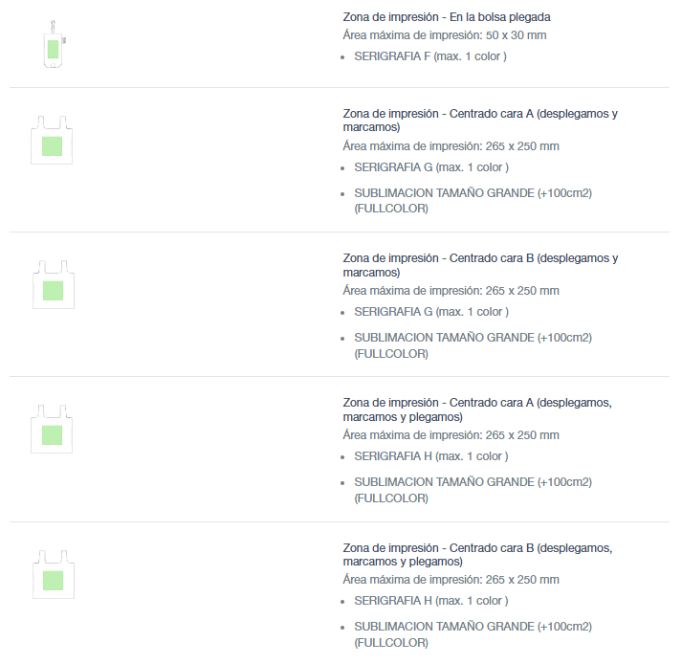Screen dimensions: 682x664
Task: Click the folded bag print zone thumbnail
Action: 54,44
